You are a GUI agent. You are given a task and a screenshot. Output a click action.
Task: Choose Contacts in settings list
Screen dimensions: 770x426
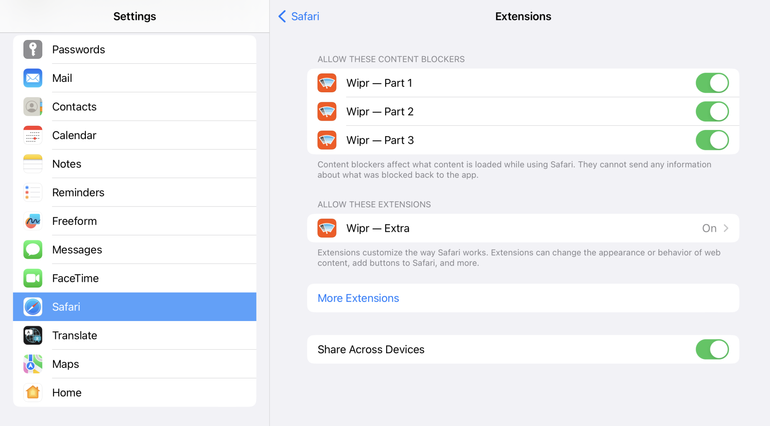135,106
